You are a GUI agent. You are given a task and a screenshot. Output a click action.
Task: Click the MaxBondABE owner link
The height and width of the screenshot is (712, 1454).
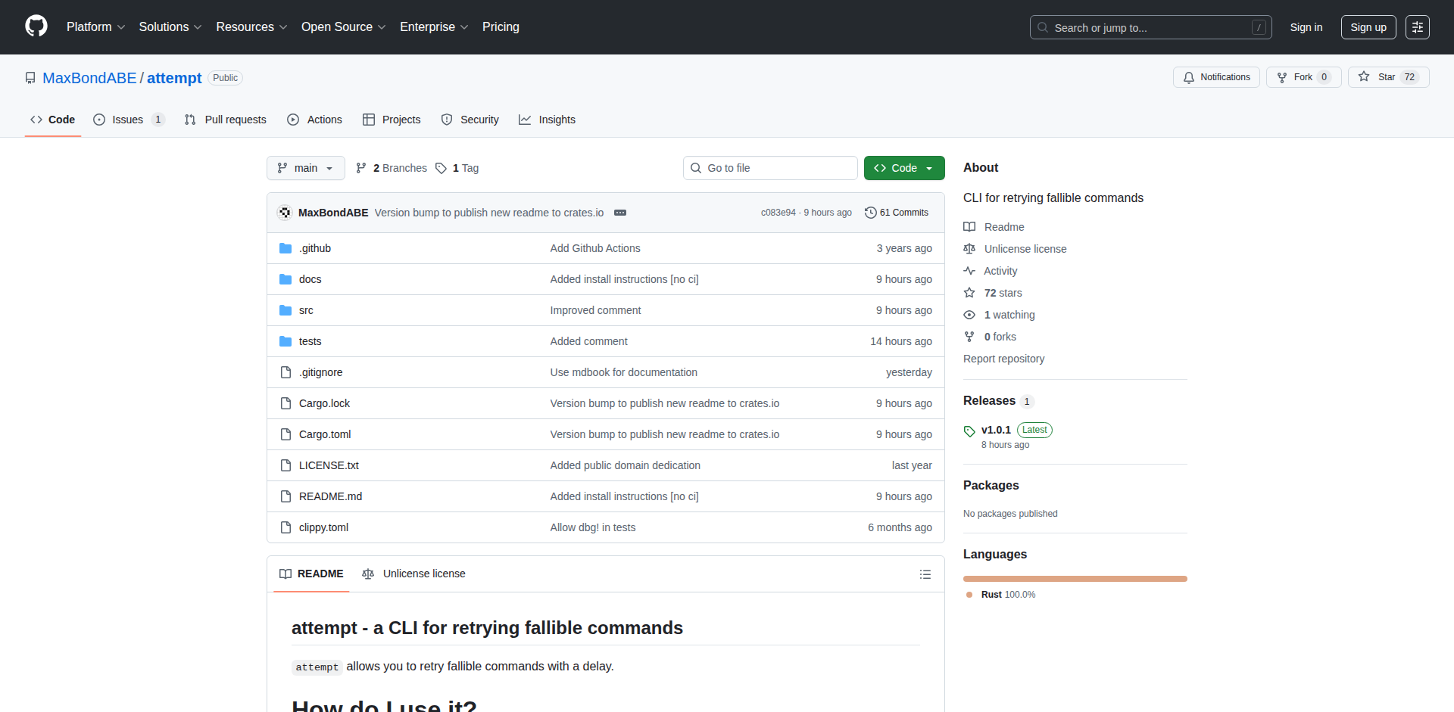(89, 78)
